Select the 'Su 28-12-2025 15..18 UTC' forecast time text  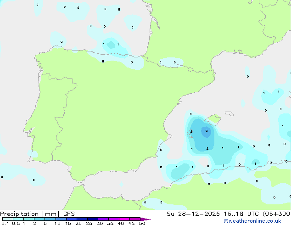(x=213, y=214)
